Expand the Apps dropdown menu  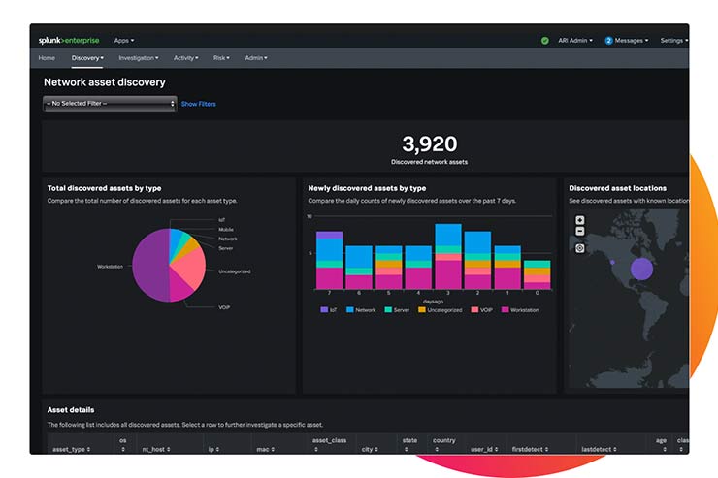point(124,41)
